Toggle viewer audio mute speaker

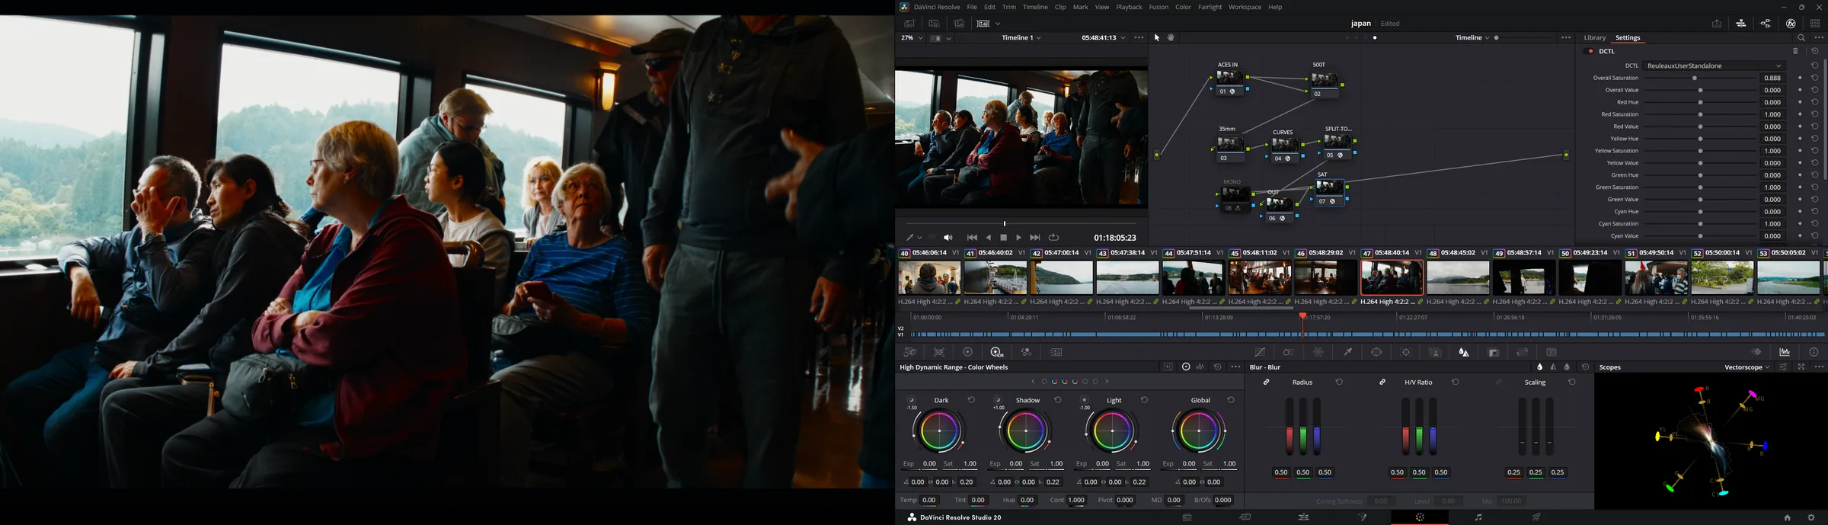tap(948, 238)
